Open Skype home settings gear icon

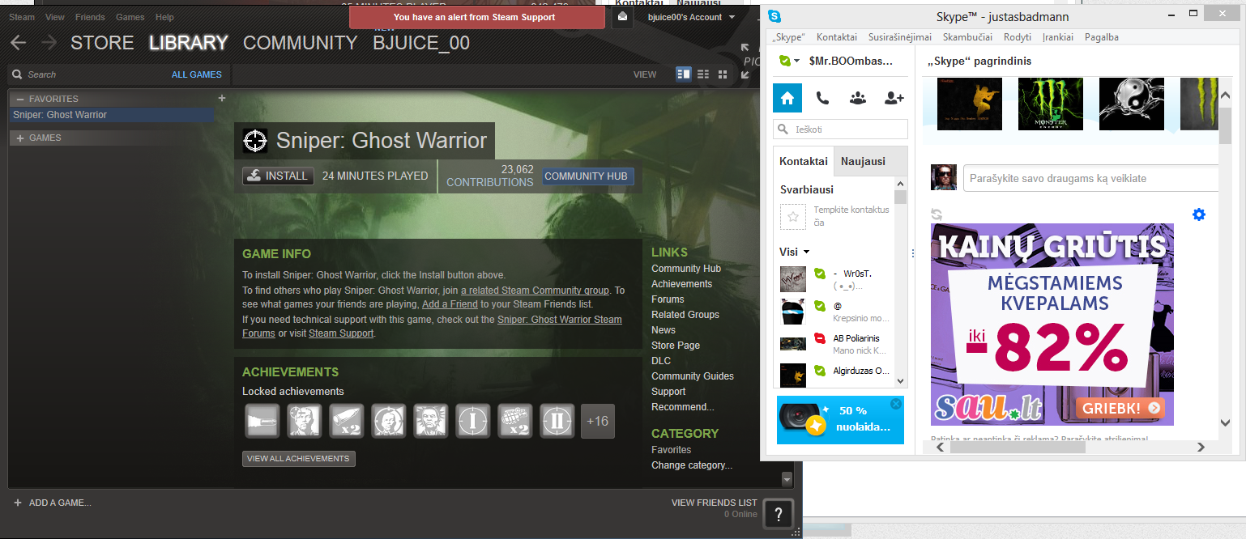(x=1199, y=214)
